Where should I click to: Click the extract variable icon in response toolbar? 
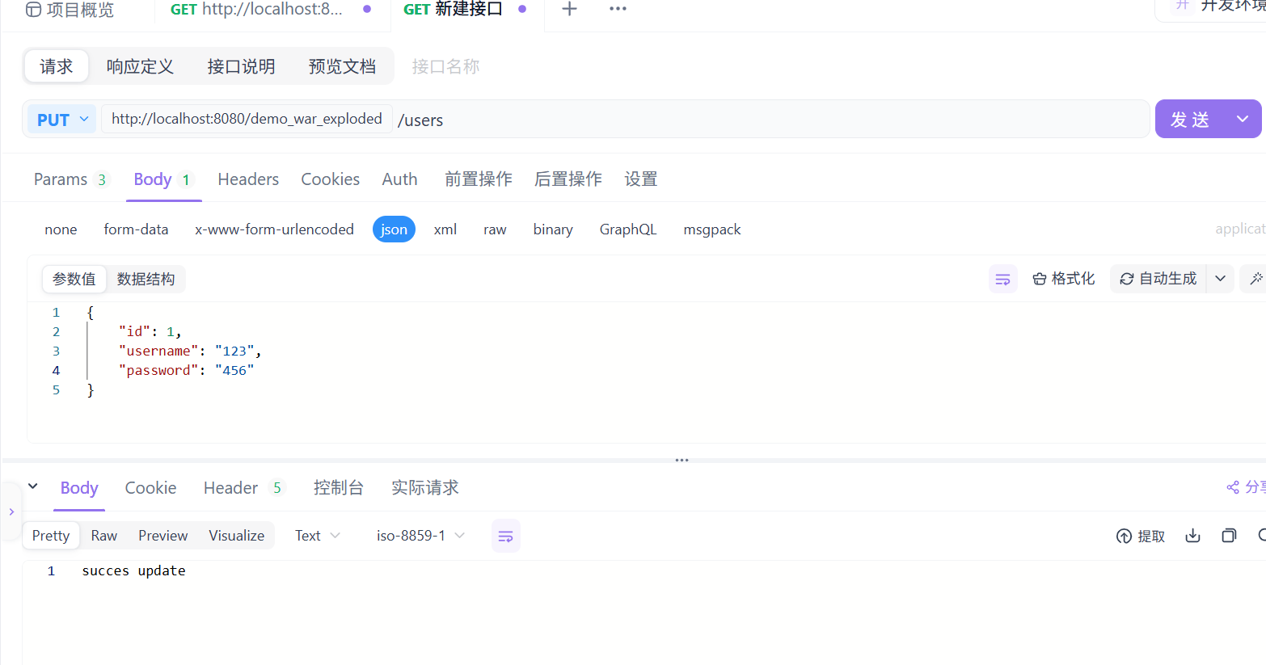point(1140,535)
